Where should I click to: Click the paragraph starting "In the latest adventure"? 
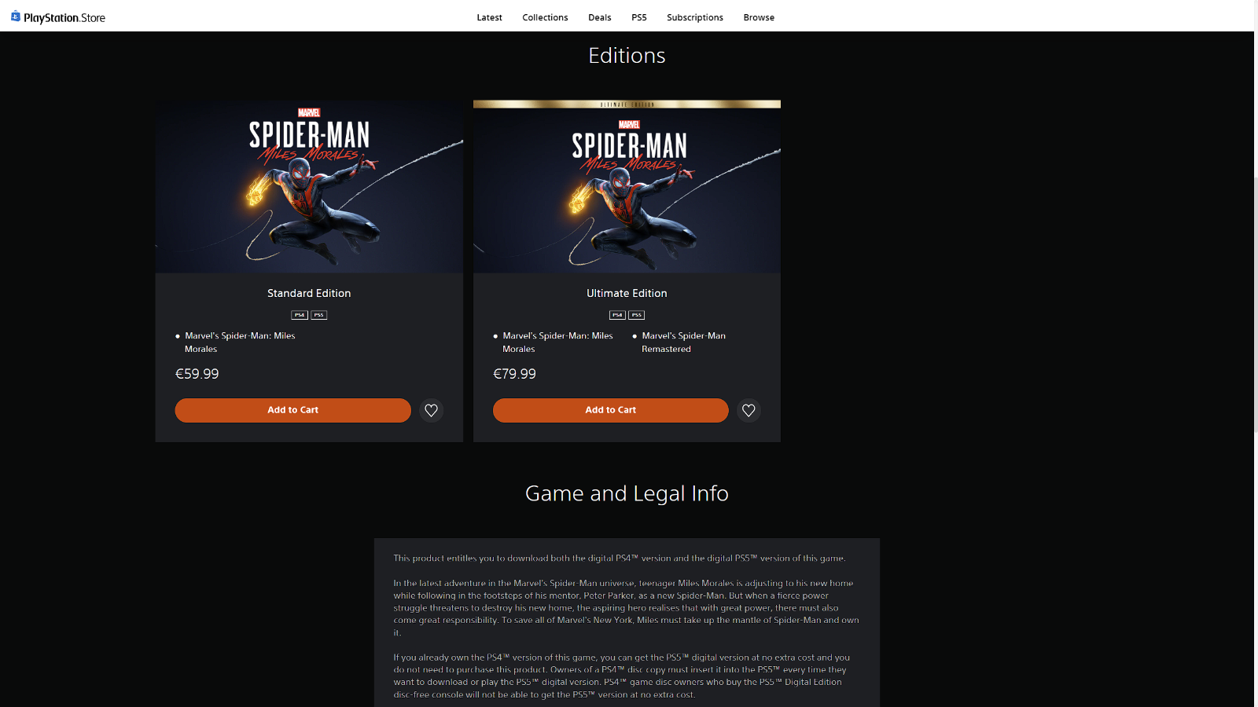tap(626, 608)
